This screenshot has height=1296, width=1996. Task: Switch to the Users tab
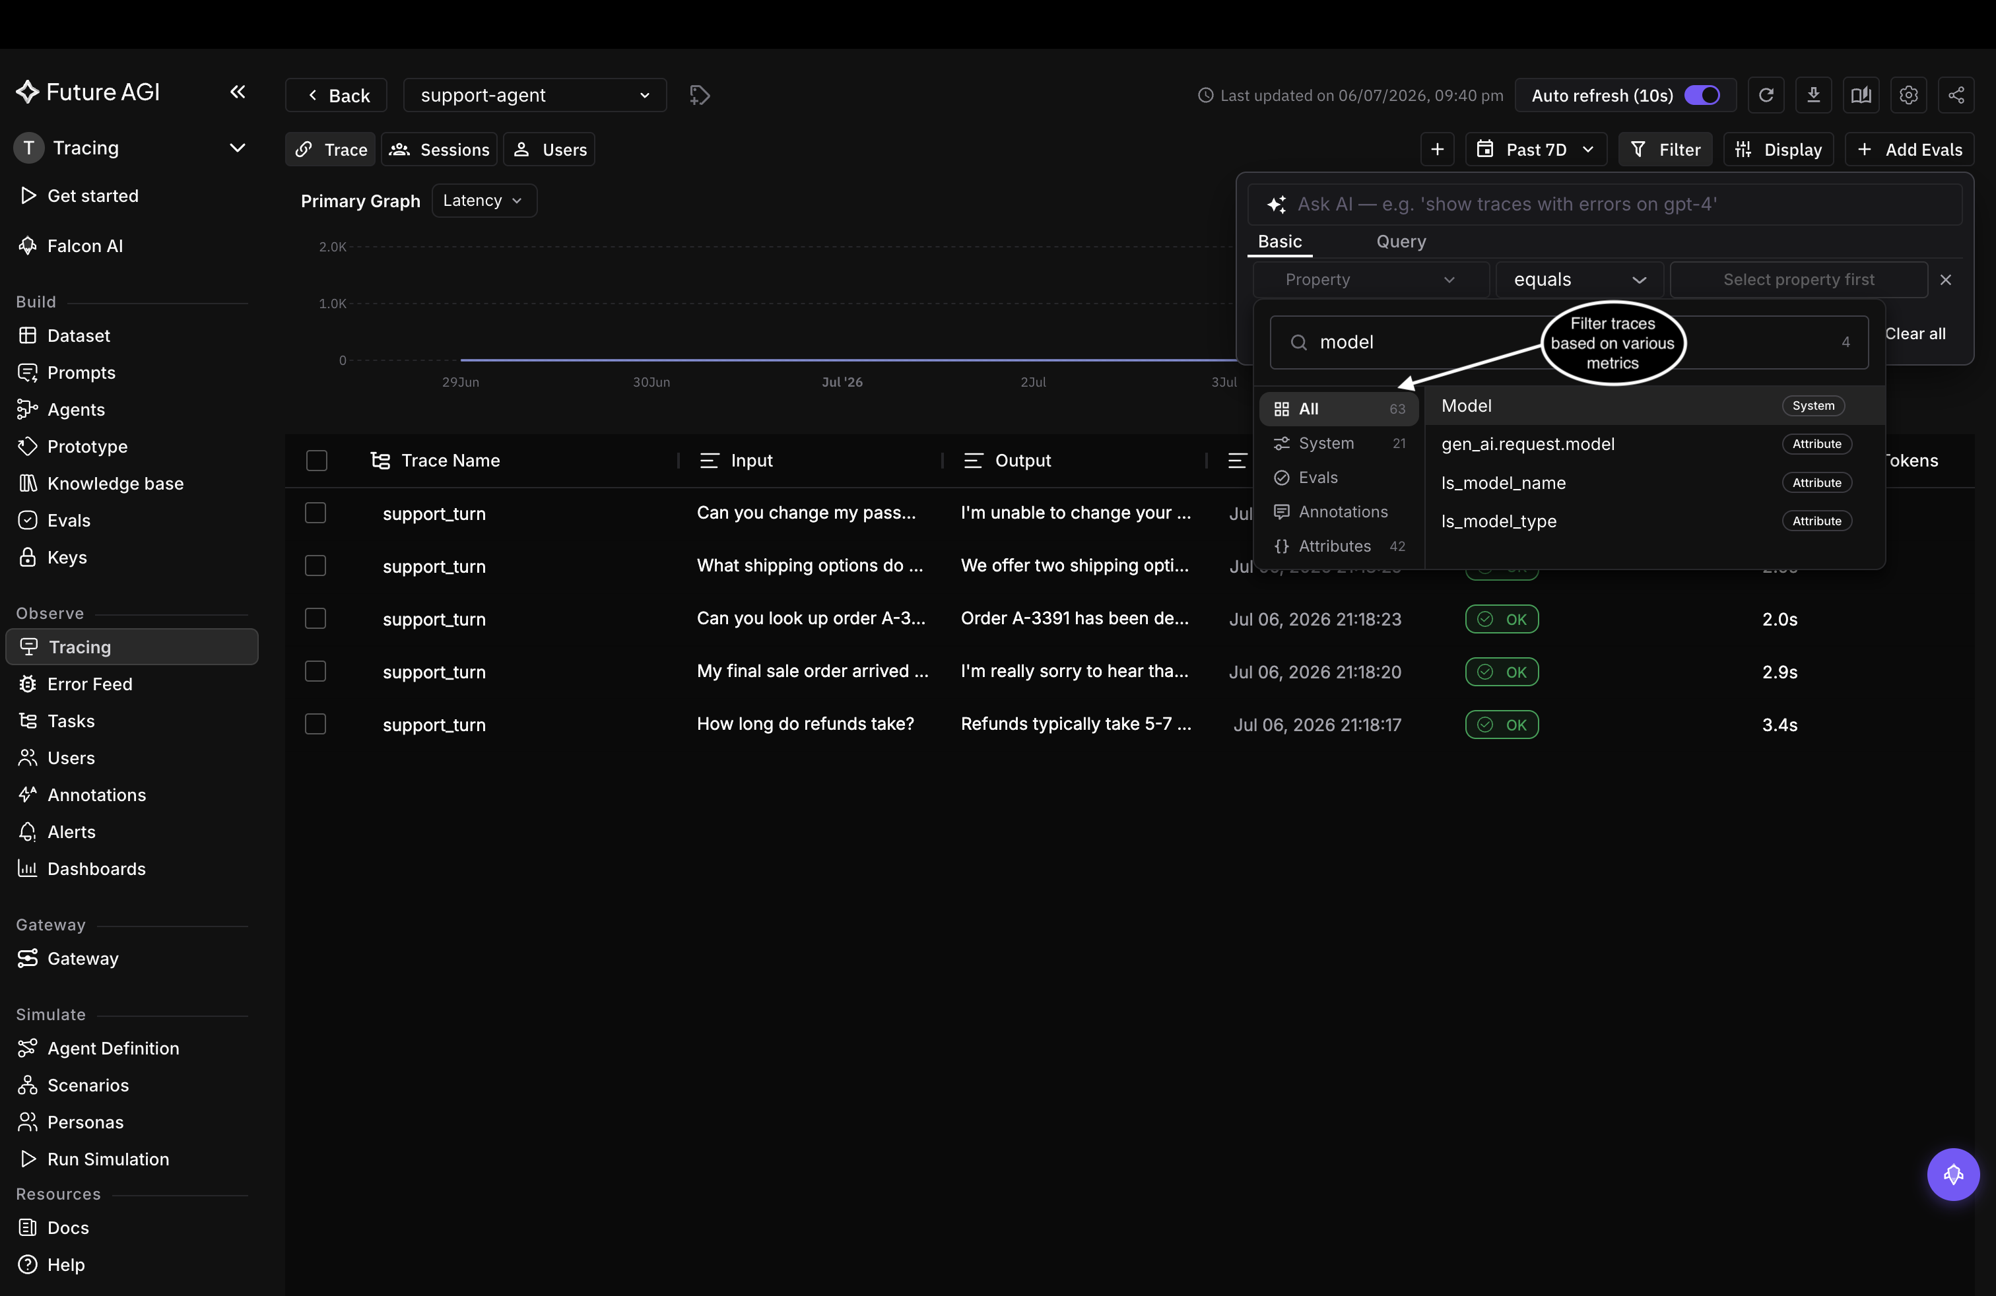[x=549, y=149]
